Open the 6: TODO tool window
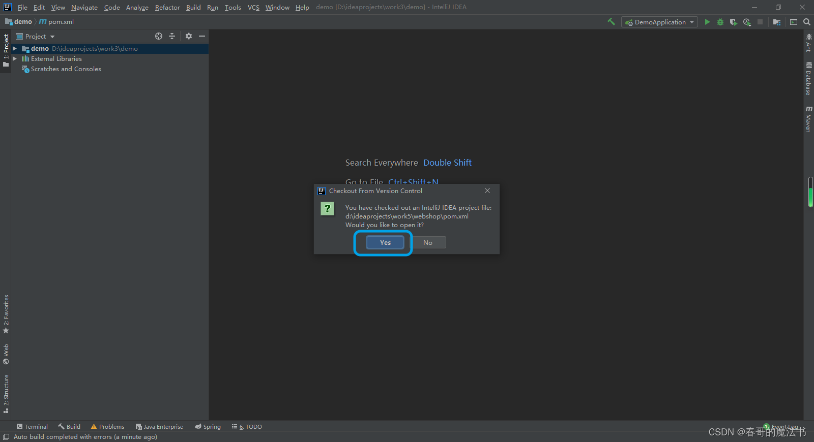814x442 pixels. pyautogui.click(x=247, y=427)
